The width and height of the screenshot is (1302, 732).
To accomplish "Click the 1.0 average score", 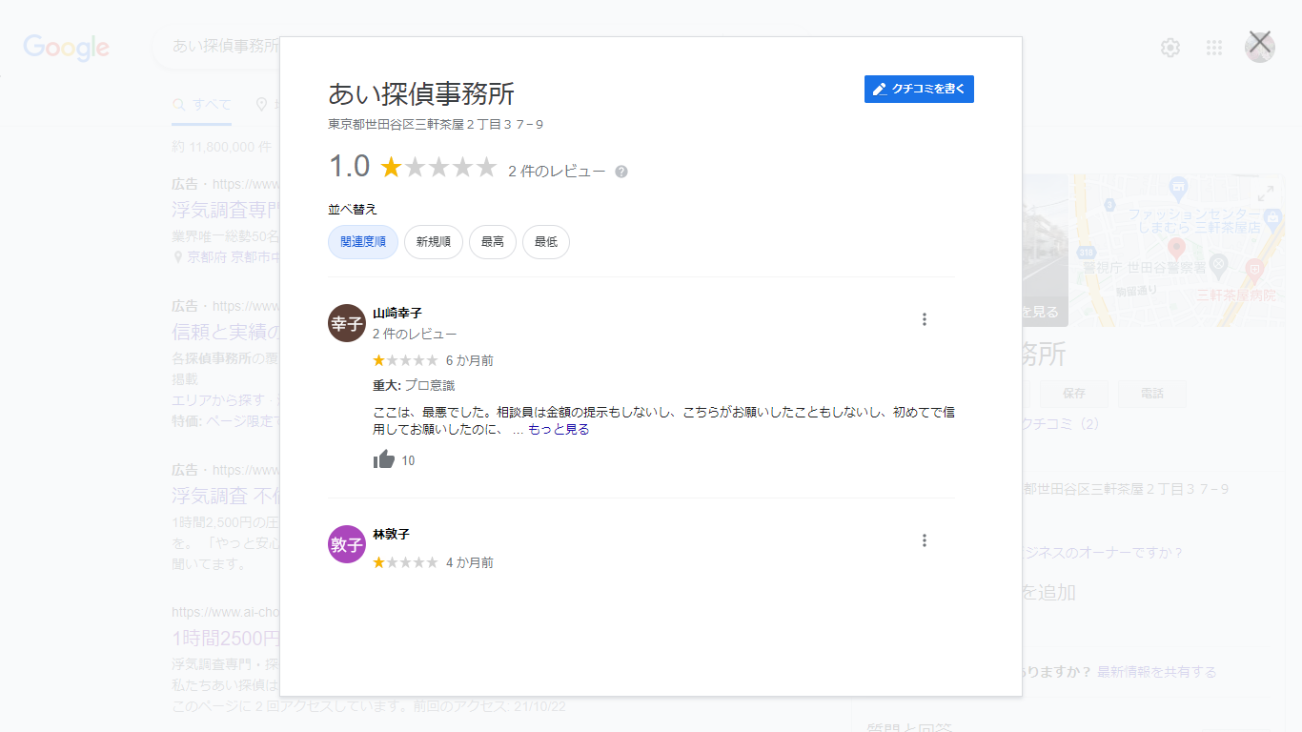I will click(349, 167).
